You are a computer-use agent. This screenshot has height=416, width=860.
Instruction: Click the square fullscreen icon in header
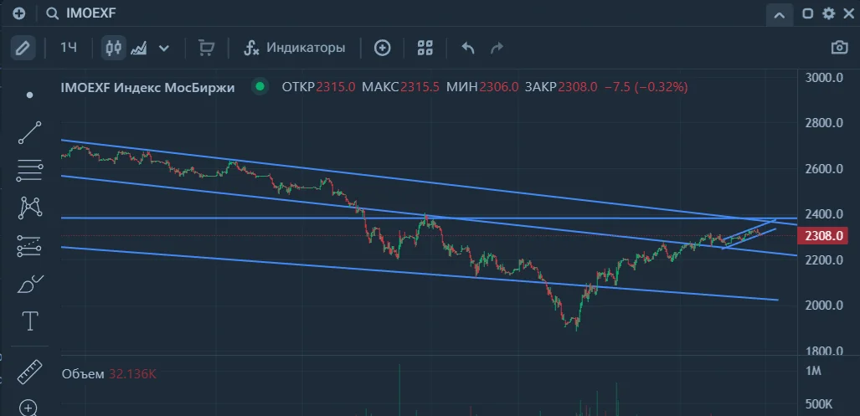click(x=807, y=13)
